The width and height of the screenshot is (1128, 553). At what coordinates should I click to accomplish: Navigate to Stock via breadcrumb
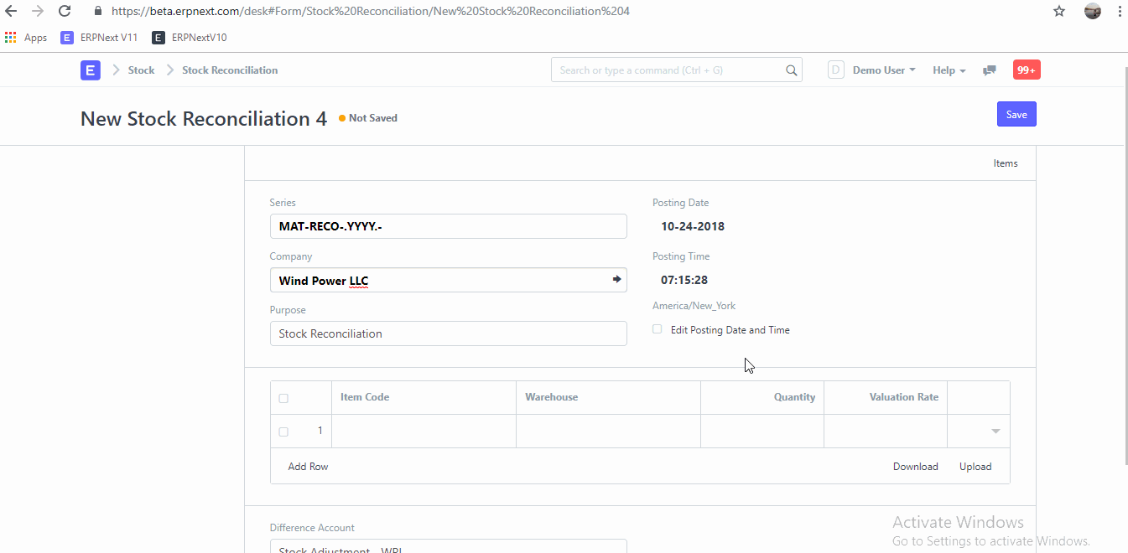(x=141, y=70)
